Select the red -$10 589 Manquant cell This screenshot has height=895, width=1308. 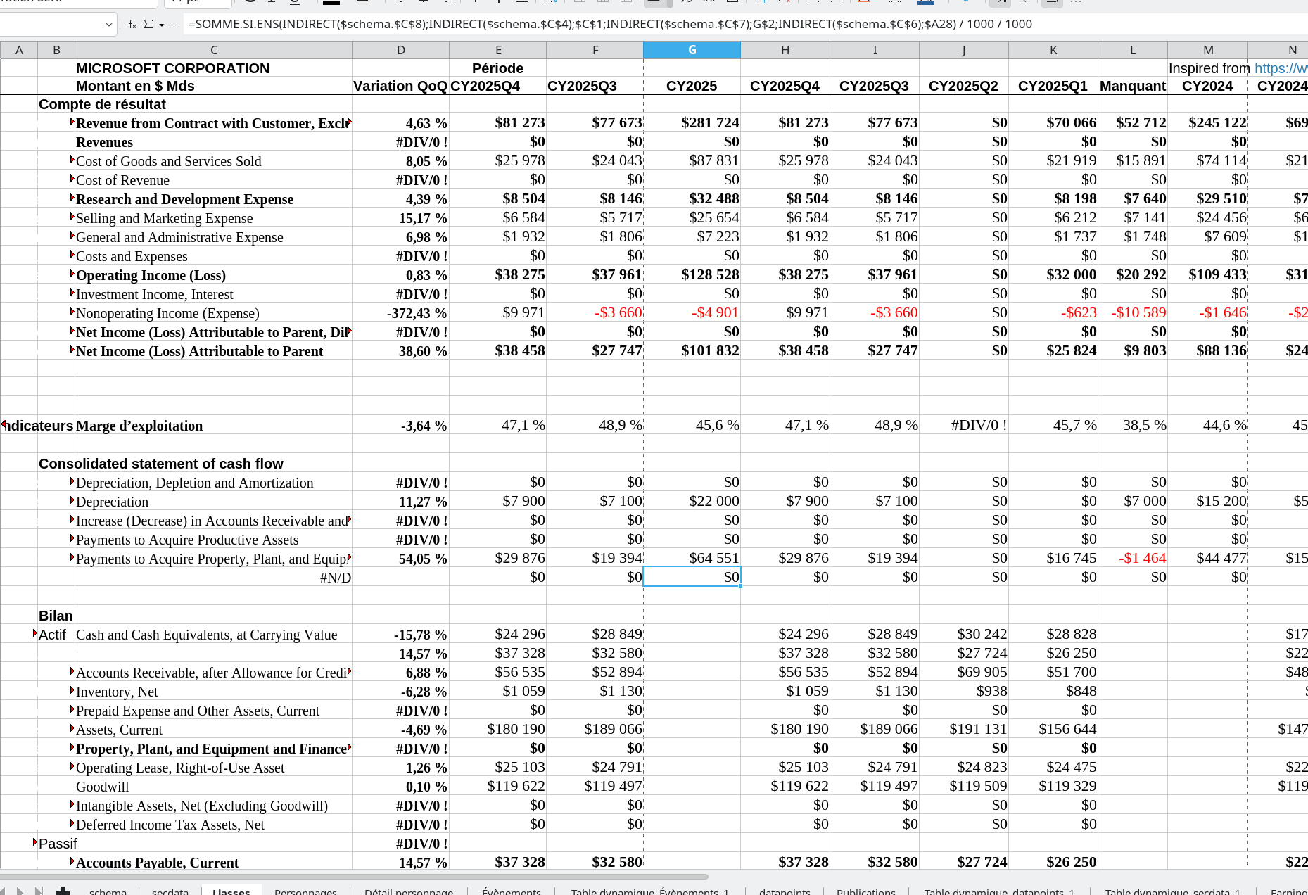point(1132,313)
